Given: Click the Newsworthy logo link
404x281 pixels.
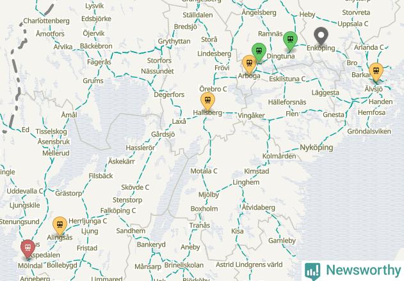Looking at the screenshot, I should tap(353, 271).
